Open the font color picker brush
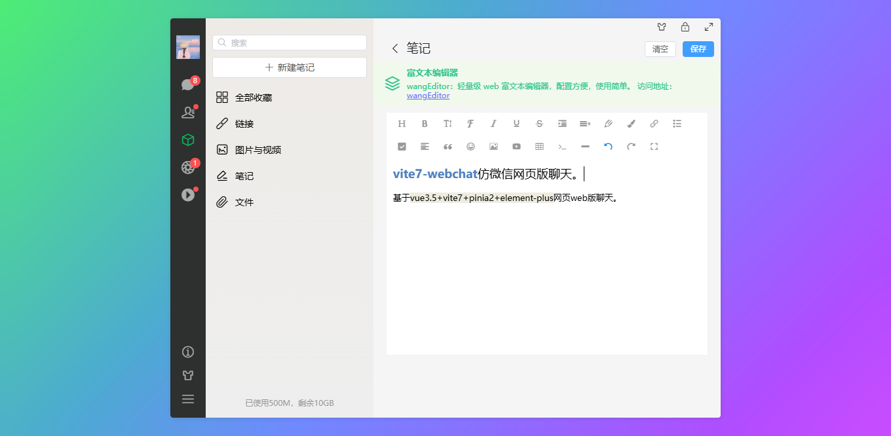Screen dimensions: 891x436 [630, 123]
